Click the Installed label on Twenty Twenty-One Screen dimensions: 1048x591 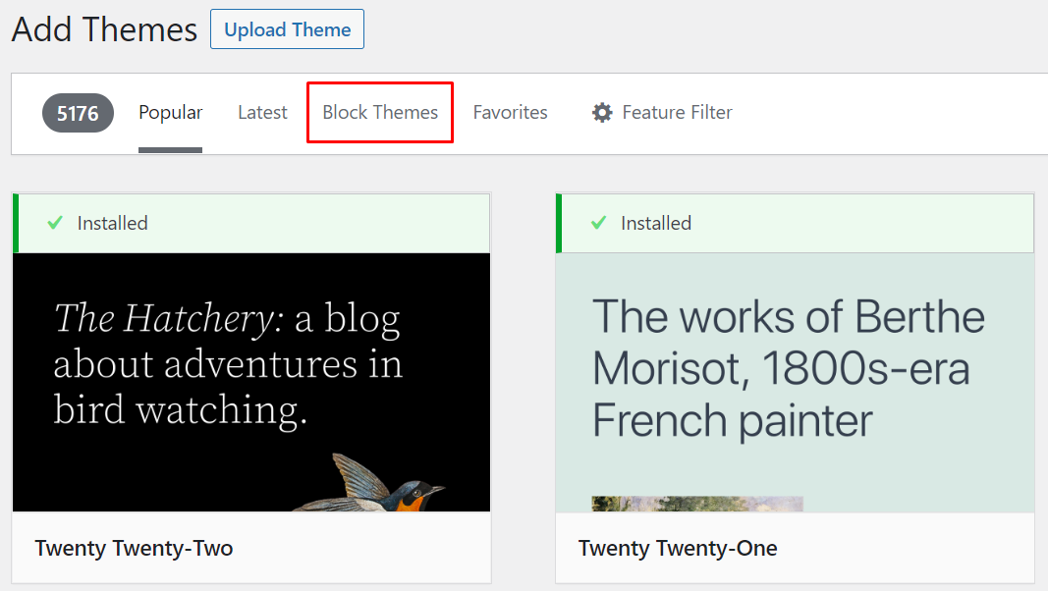point(655,223)
